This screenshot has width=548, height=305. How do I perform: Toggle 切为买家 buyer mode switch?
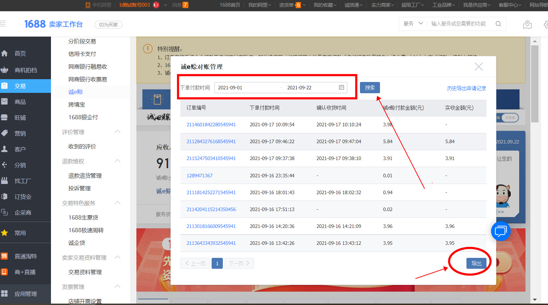108,25
